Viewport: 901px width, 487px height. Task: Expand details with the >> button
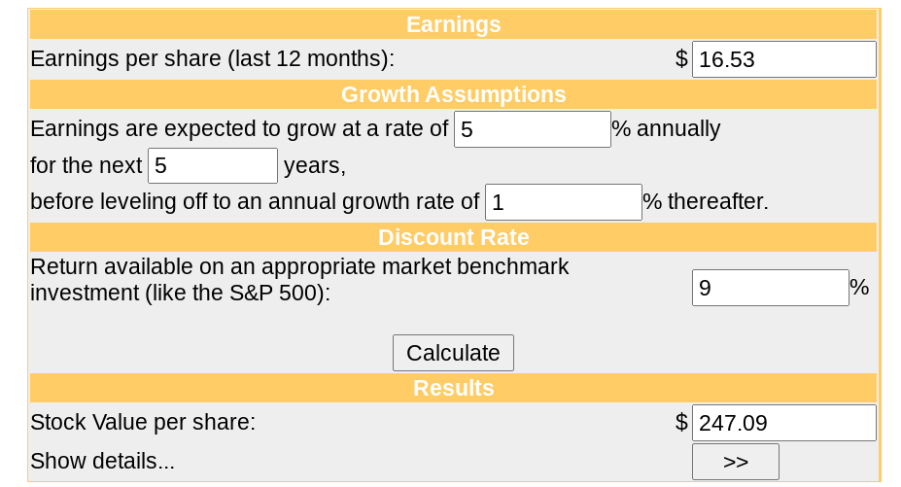(735, 462)
